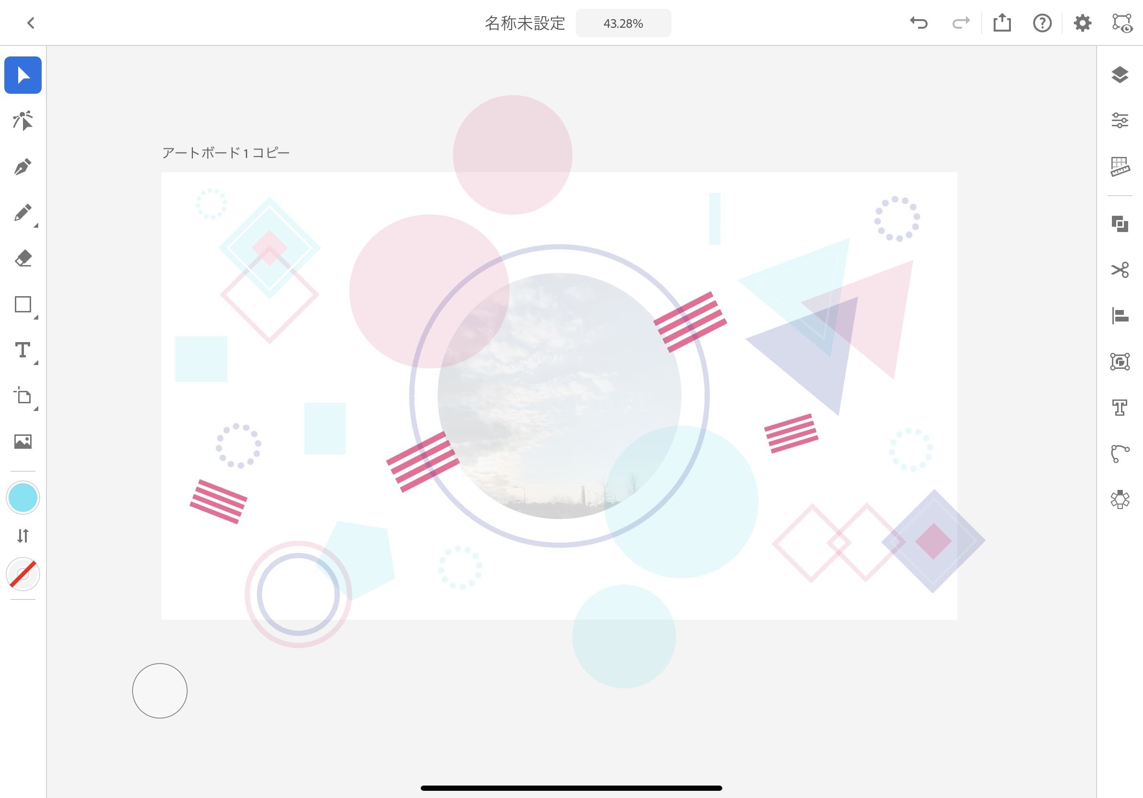The image size is (1143, 798).
Task: Open app settings gear
Action: [x=1082, y=23]
